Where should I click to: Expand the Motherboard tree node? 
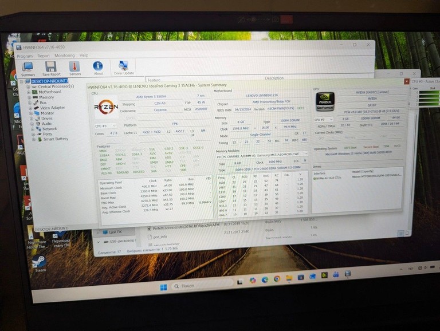coord(29,92)
